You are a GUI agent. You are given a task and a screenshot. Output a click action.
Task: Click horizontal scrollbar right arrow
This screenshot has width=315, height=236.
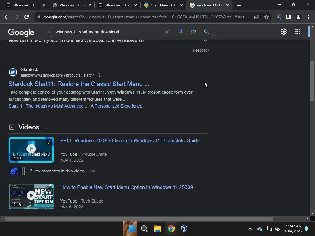(x=307, y=218)
